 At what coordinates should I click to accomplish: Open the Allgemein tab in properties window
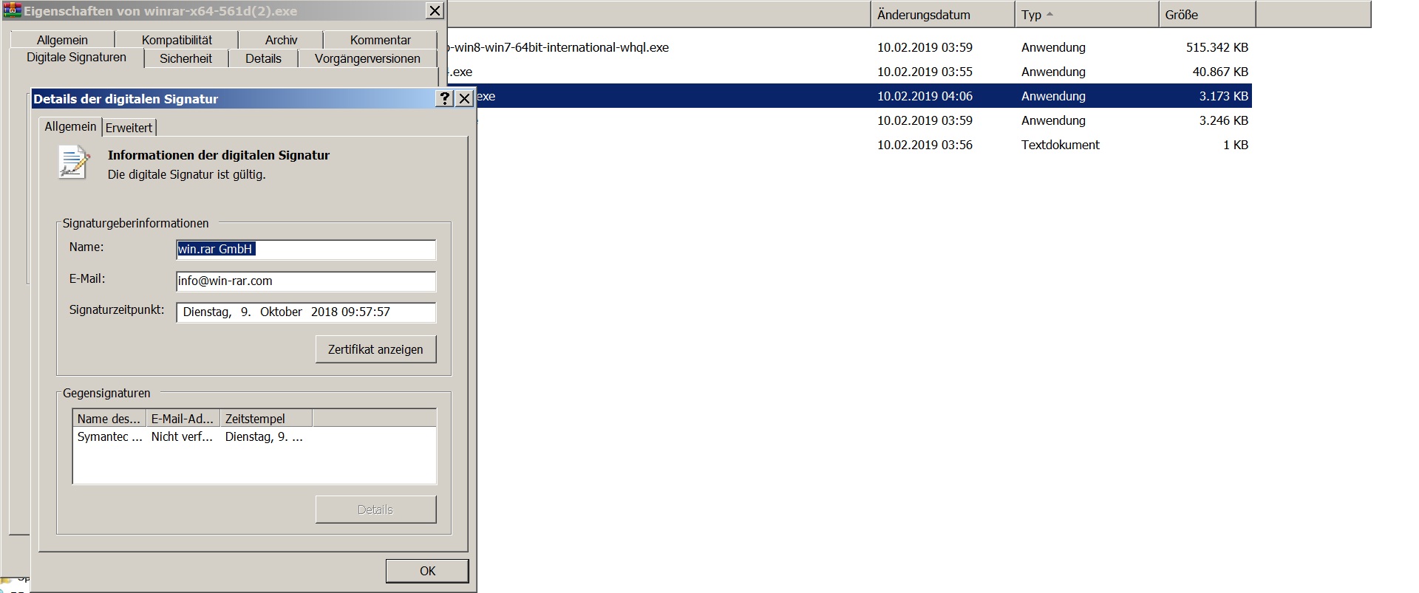62,40
